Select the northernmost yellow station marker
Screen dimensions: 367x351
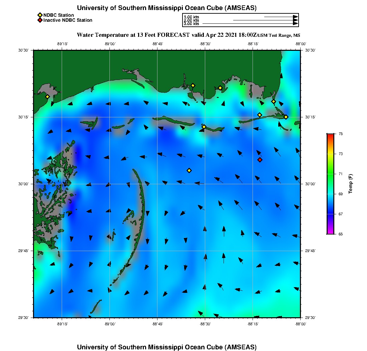tap(193, 85)
